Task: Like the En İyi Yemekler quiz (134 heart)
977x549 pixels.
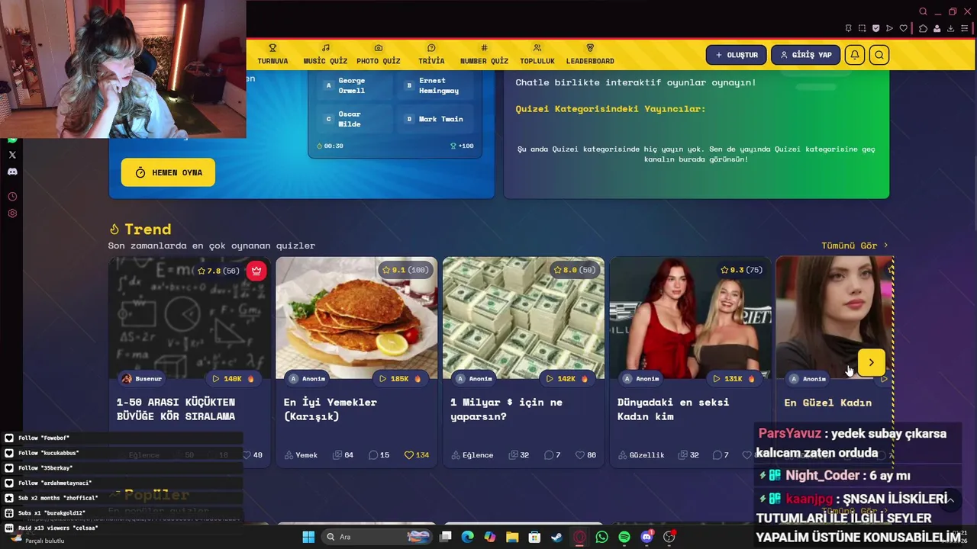Action: click(x=417, y=455)
